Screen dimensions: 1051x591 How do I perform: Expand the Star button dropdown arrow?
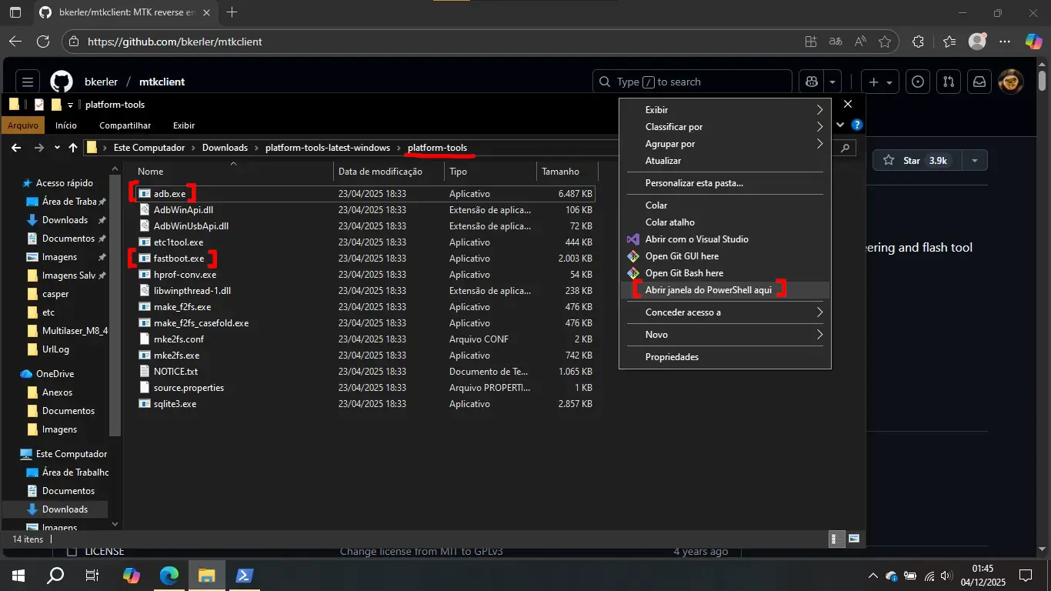click(975, 160)
